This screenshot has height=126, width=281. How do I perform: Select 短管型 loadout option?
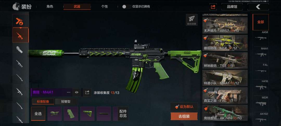pyautogui.click(x=66, y=102)
